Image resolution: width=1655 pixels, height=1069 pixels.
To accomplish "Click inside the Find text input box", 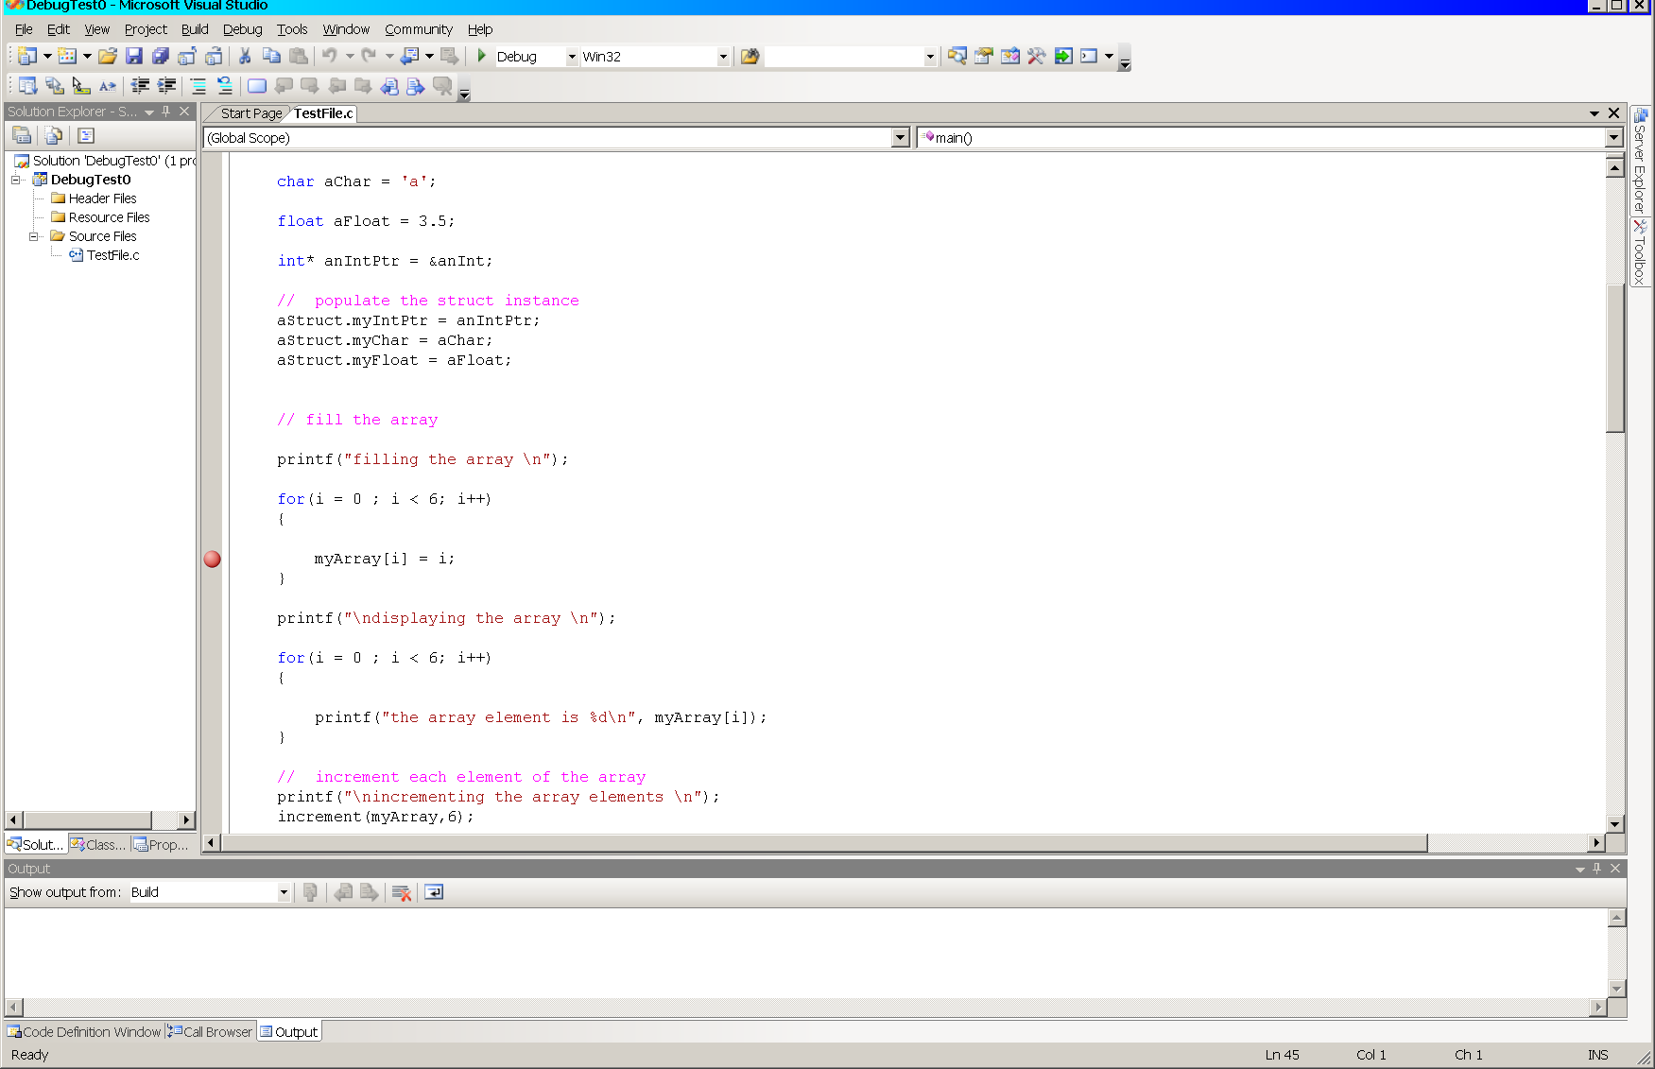I will tap(844, 57).
